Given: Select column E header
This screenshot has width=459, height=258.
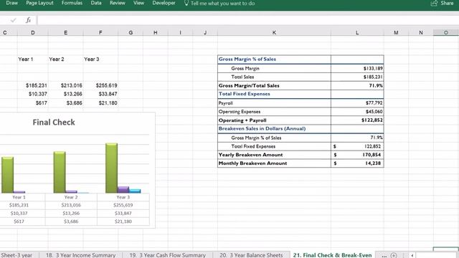Looking at the screenshot, I should pyautogui.click(x=65, y=32).
